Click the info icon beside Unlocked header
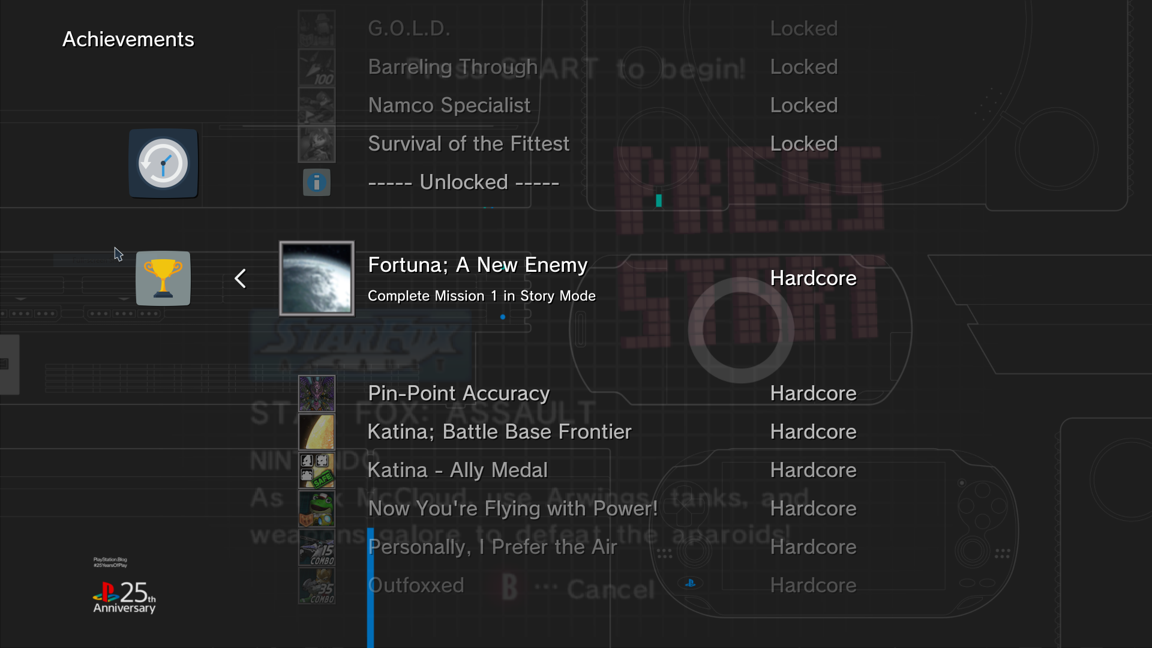Viewport: 1152px width, 648px height. click(x=316, y=182)
